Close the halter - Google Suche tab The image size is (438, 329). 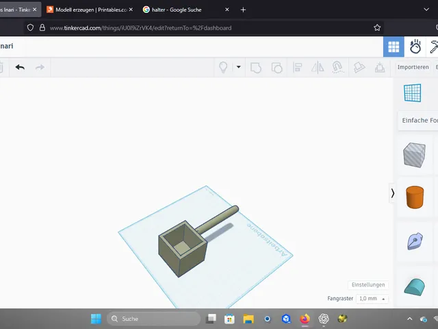(227, 10)
